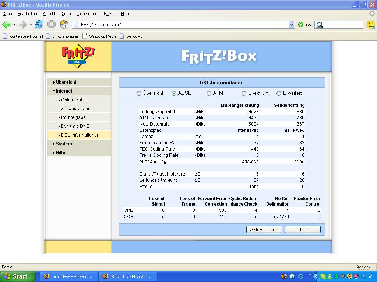Select the Erweitert radio button
Image resolution: width=377 pixels, height=282 pixels.
pos(279,94)
